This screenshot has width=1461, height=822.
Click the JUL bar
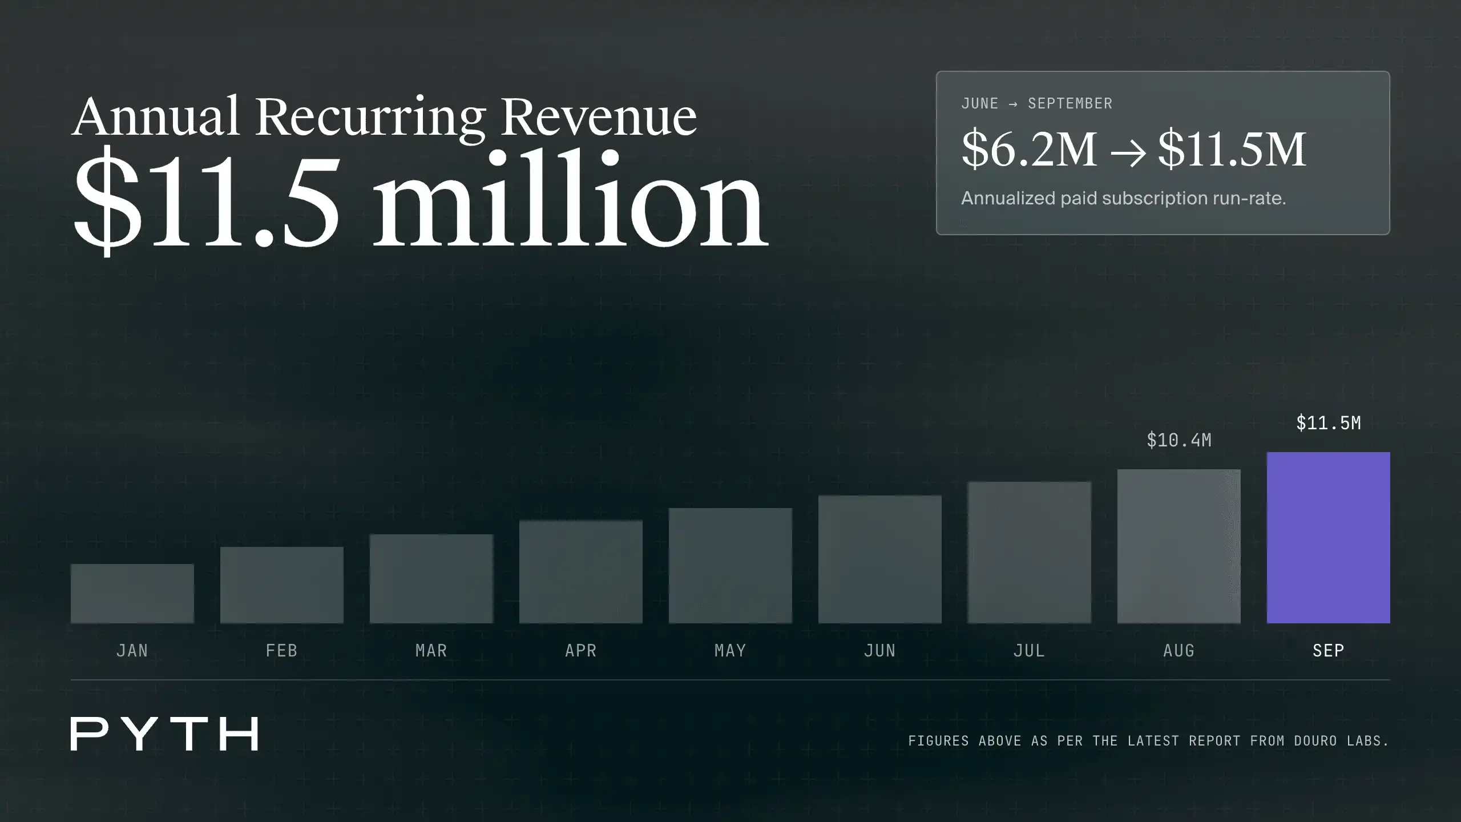tap(1029, 553)
